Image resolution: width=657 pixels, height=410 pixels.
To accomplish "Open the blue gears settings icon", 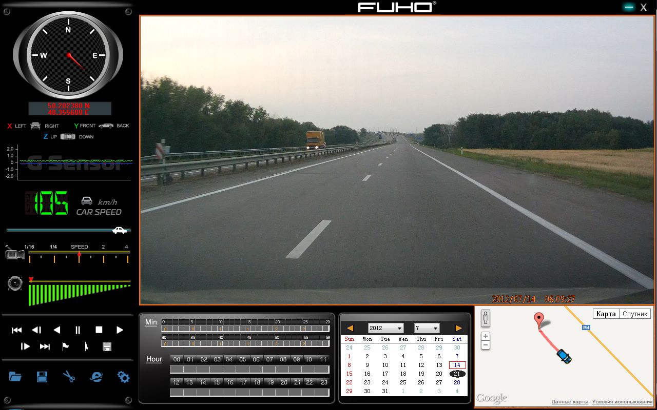I will (x=123, y=377).
